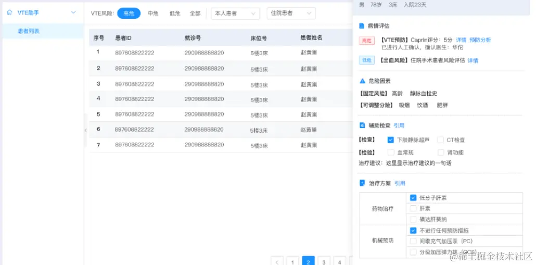Uncheck the 下肢静脉超声 checkbox
The image size is (536, 265).
click(x=391, y=140)
